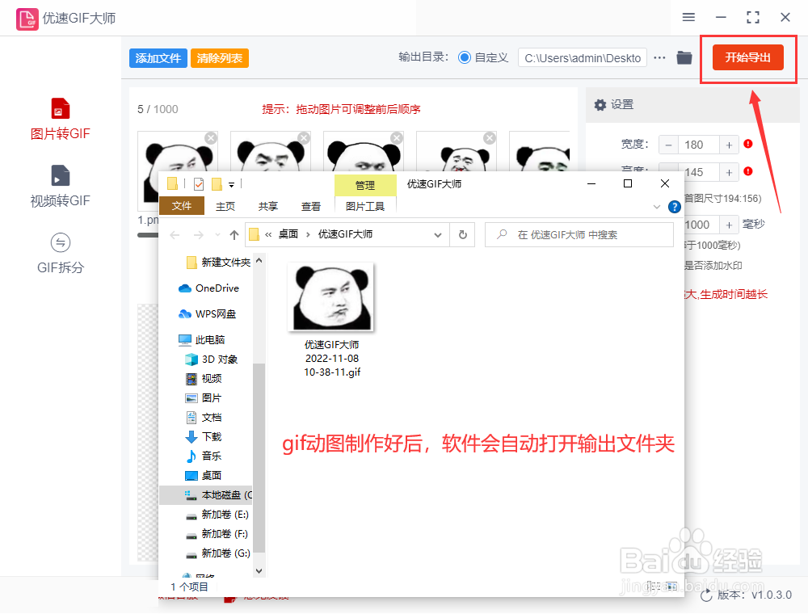Screen dimensions: 808x614
Task: Select 下载 folder in navigation pane
Action: pos(203,437)
